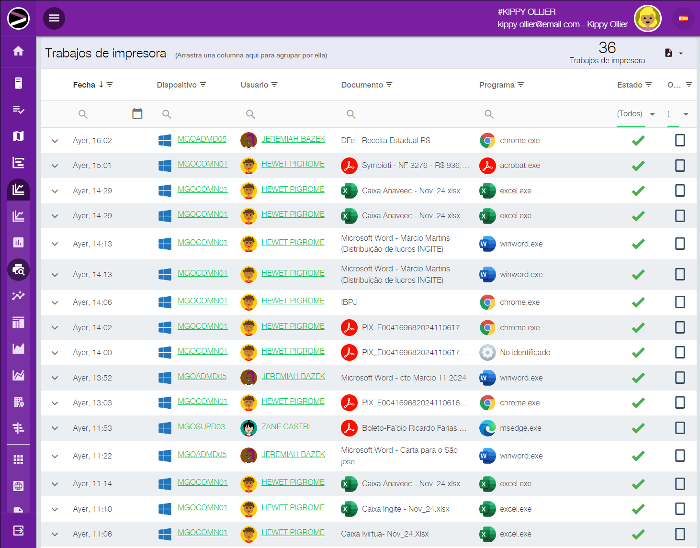Viewport: 700px width, 548px height.
Task: Expand the Ayer, 15:01 row details
Action: 55,166
